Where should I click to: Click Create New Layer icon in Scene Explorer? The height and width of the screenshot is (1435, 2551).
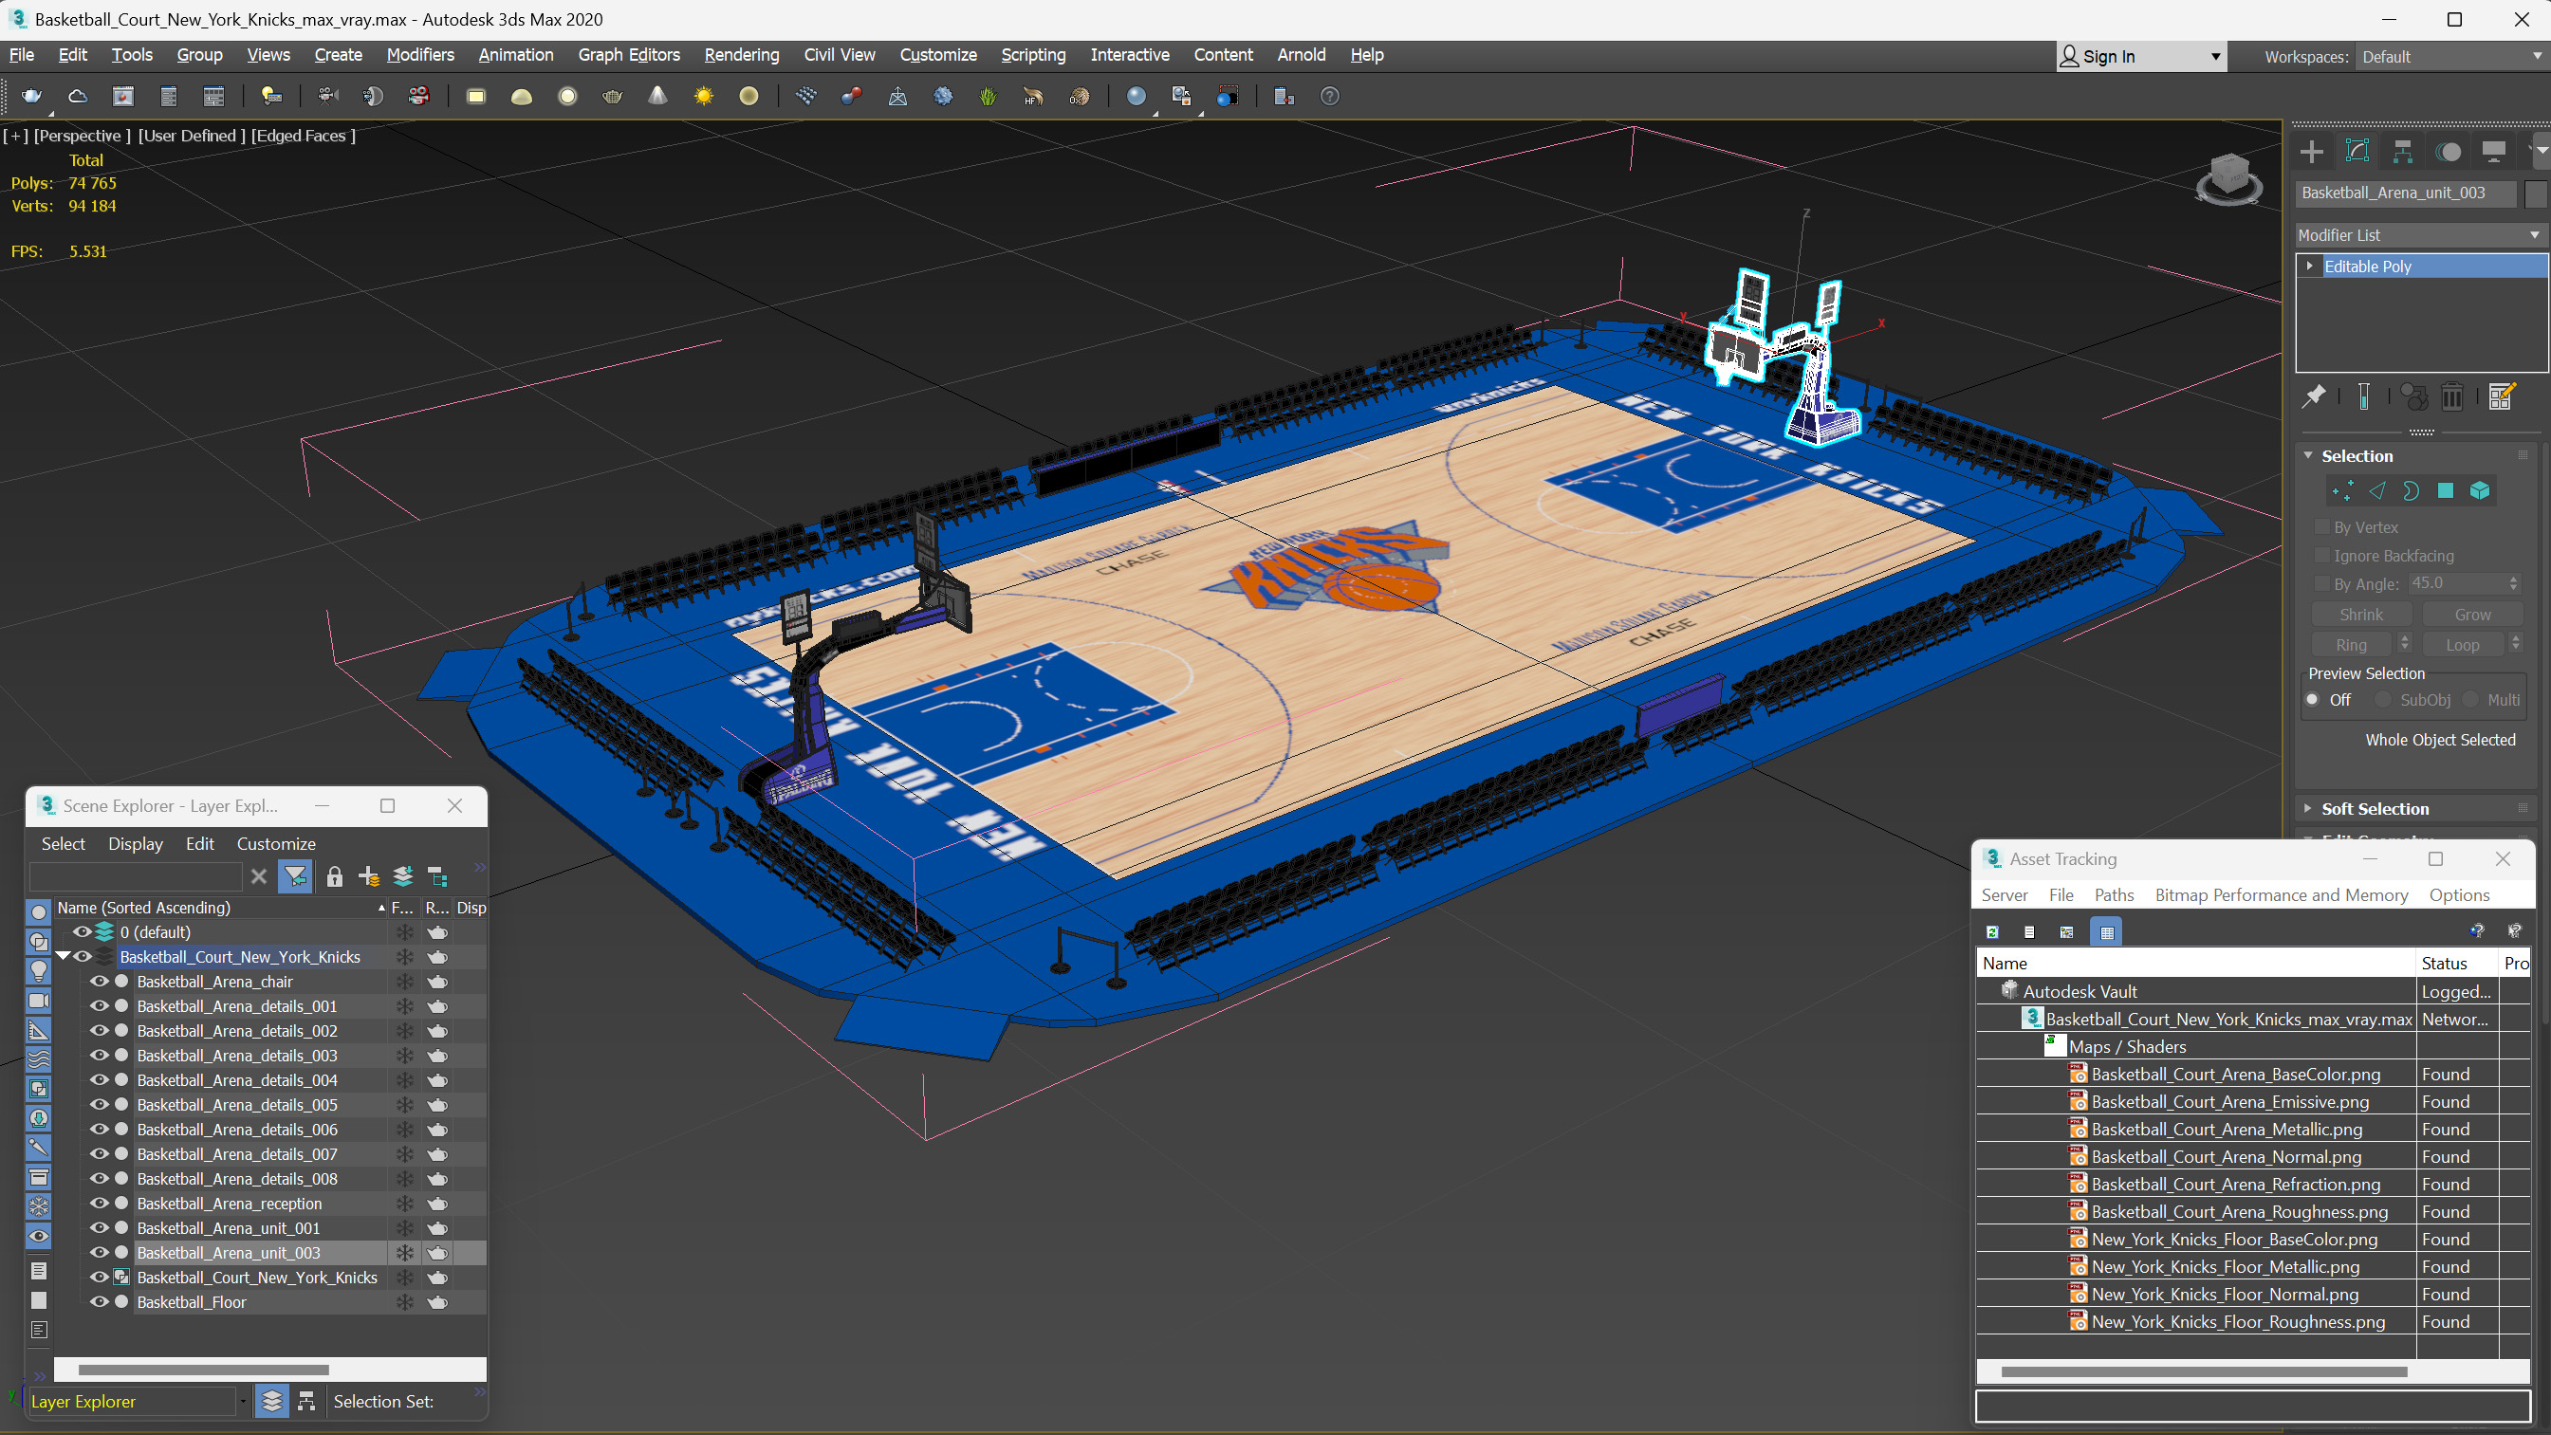[x=368, y=876]
